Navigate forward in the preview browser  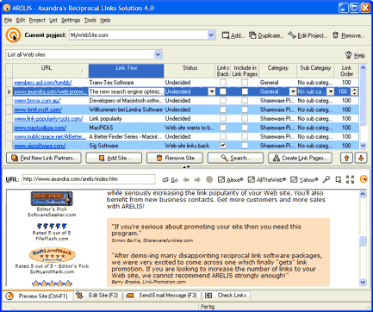coord(197,180)
